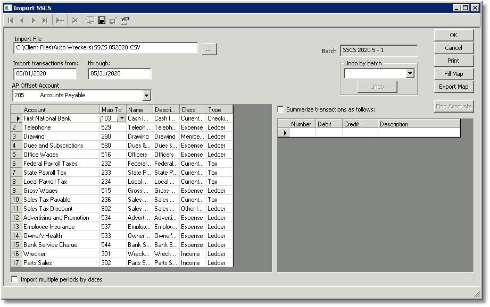
Task: Click the delete record X icon
Action: (75, 21)
